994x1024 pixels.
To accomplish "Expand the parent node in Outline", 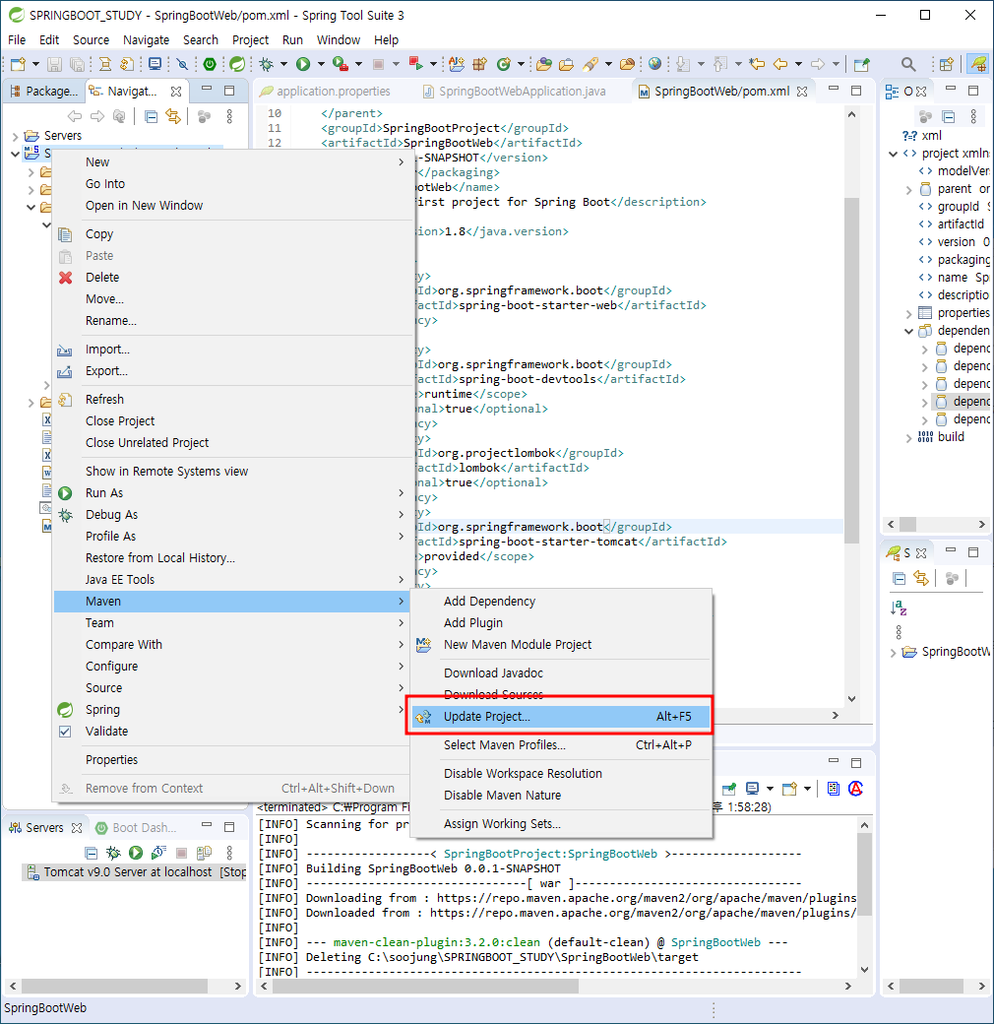I will point(908,190).
